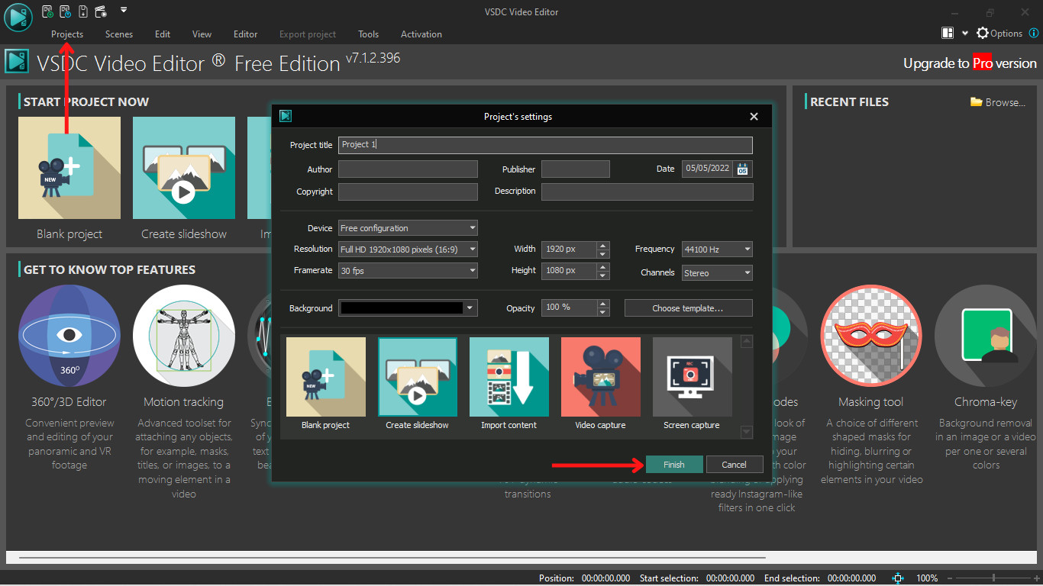Viewport: 1043px width, 586px height.
Task: Click the fit-to-screen zoom icon in status bar
Action: pyautogui.click(x=899, y=578)
